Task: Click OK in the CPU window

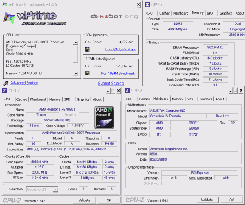Action: (x=109, y=200)
